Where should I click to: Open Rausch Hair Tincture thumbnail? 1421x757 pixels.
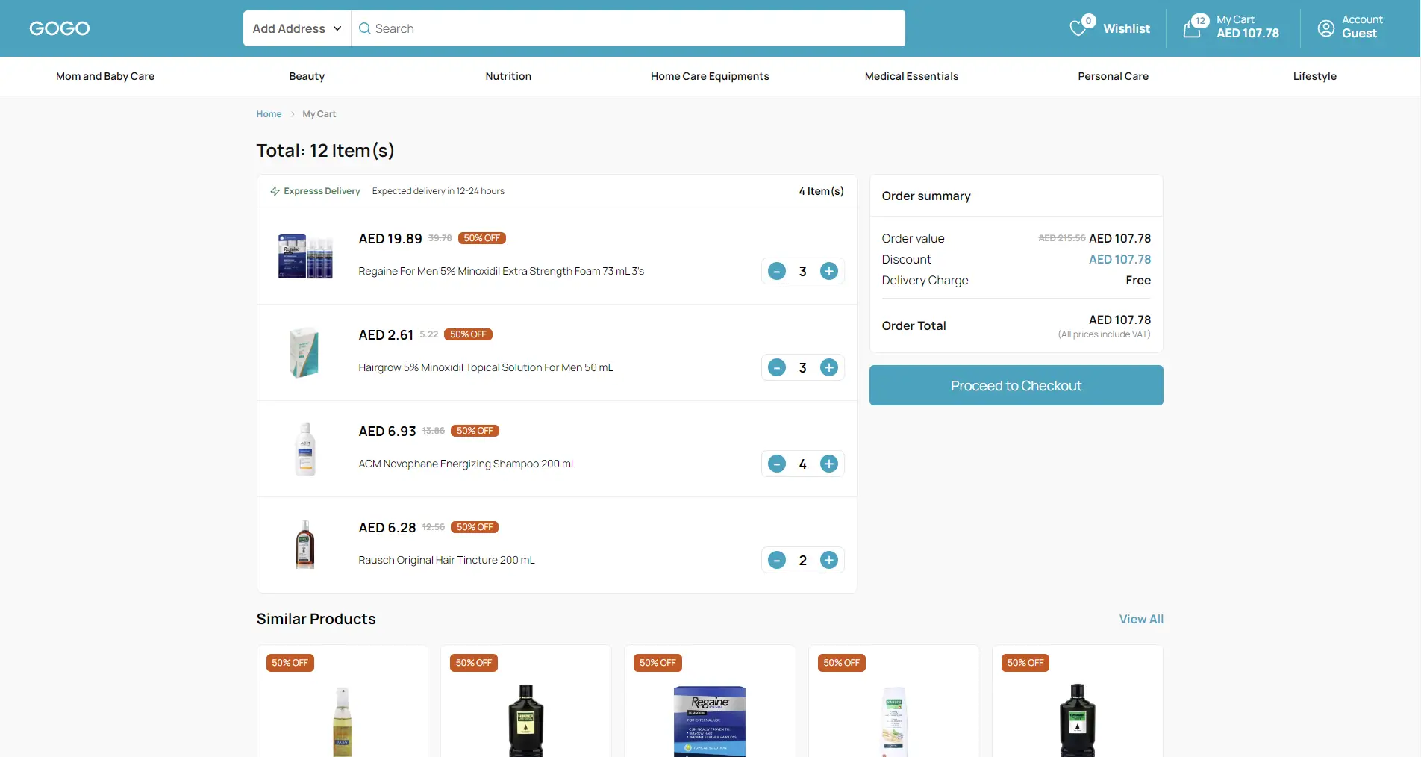[x=304, y=545]
